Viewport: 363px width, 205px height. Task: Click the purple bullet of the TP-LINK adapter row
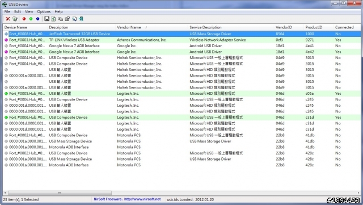point(6,40)
